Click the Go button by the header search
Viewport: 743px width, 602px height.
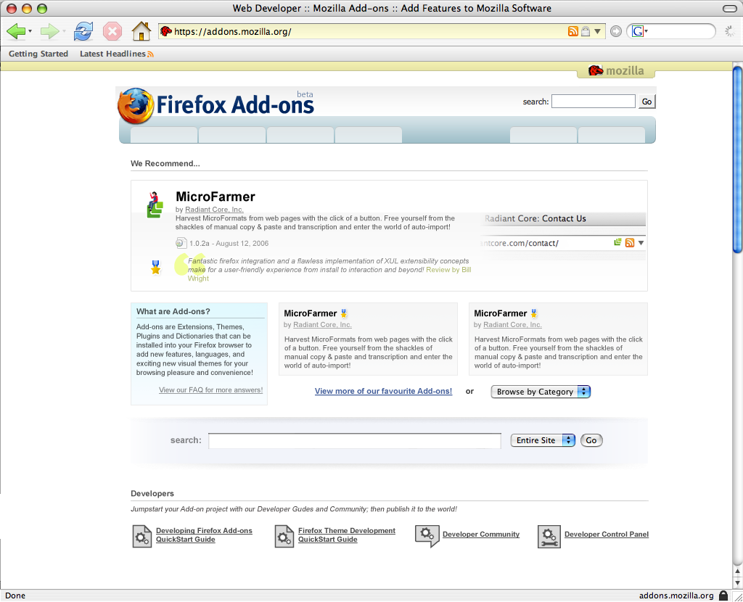pos(646,102)
